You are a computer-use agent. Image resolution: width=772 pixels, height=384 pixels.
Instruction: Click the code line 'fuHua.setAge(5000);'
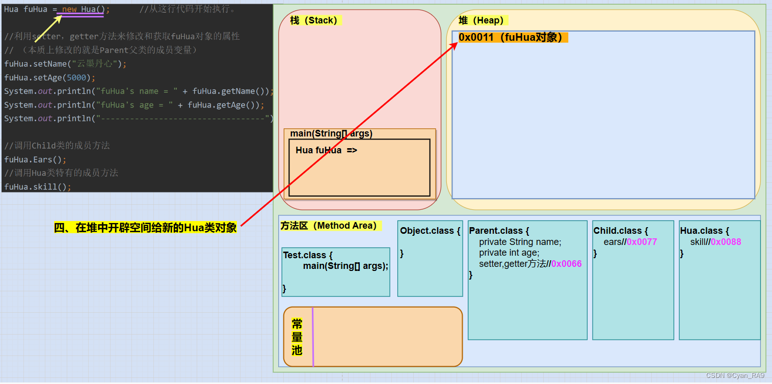[50, 78]
